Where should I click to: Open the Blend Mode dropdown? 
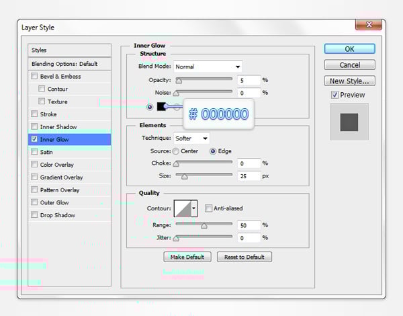(208, 67)
